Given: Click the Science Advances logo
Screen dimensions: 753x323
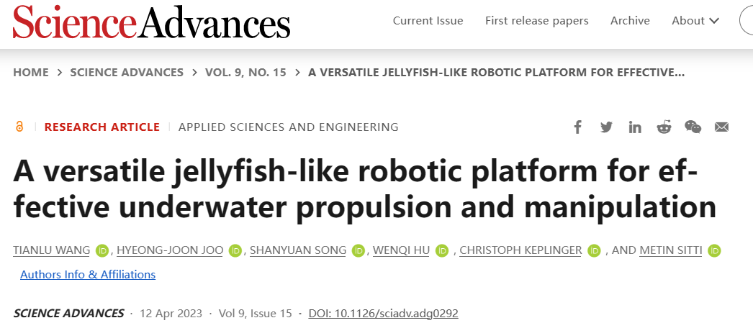Looking at the screenshot, I should [x=151, y=22].
